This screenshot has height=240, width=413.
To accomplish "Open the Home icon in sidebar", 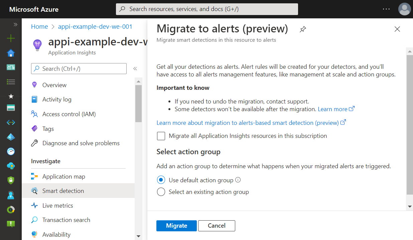I will (11, 53).
